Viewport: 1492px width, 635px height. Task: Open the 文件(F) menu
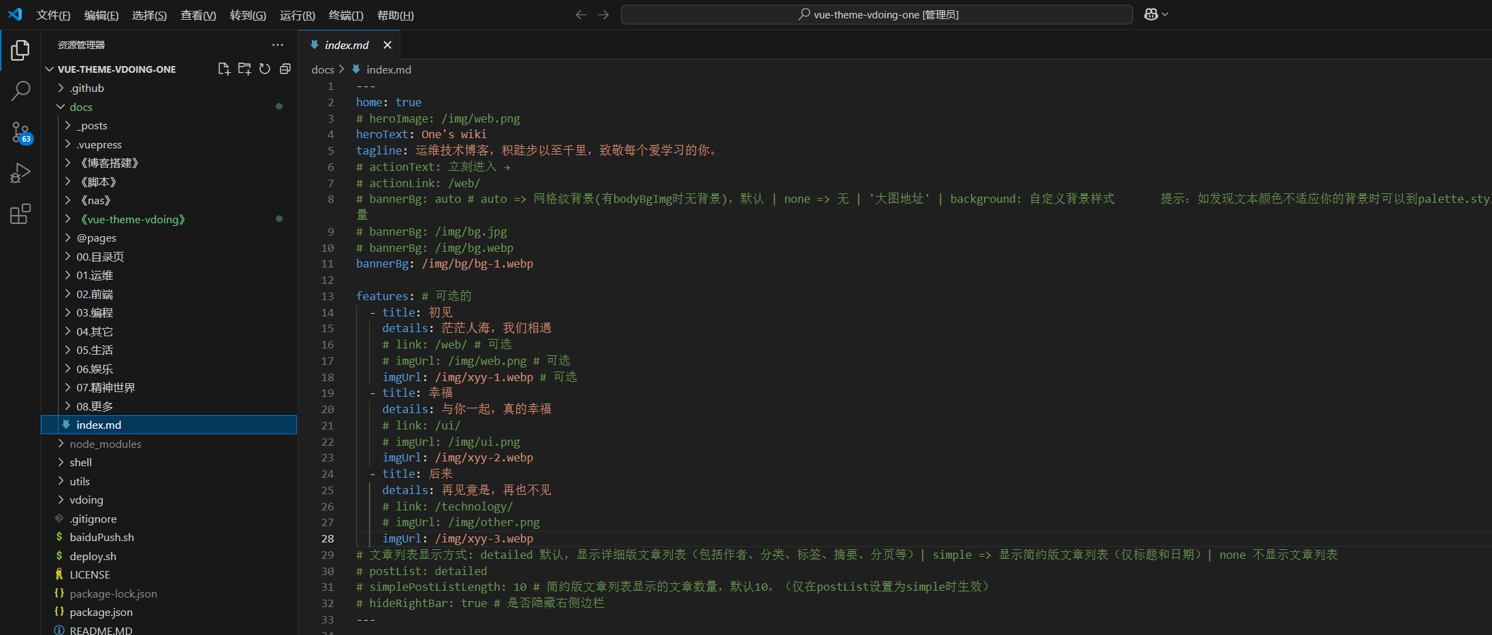[x=53, y=15]
